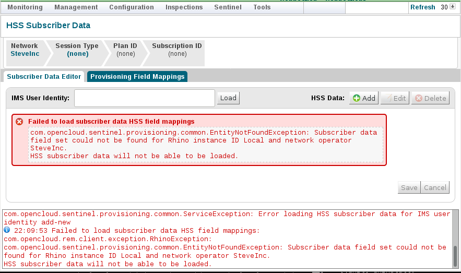Click the log panel scrollbar thumb
This screenshot has height=273, width=461.
tap(455, 256)
